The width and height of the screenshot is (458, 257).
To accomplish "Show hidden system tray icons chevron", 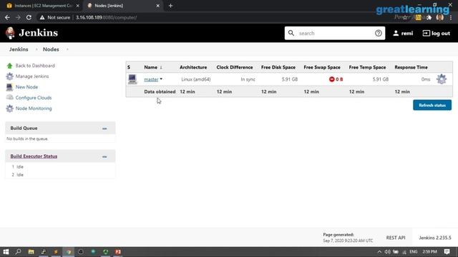I will 379,252.
